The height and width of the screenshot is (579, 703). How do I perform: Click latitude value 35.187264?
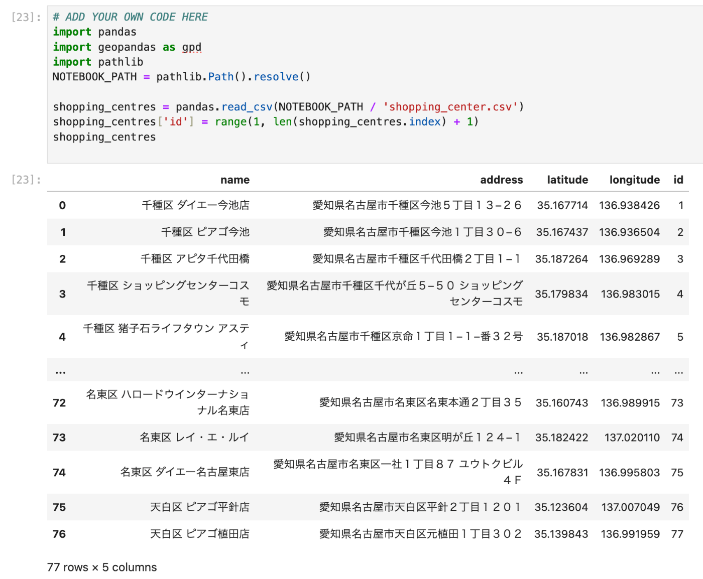pyautogui.click(x=561, y=259)
